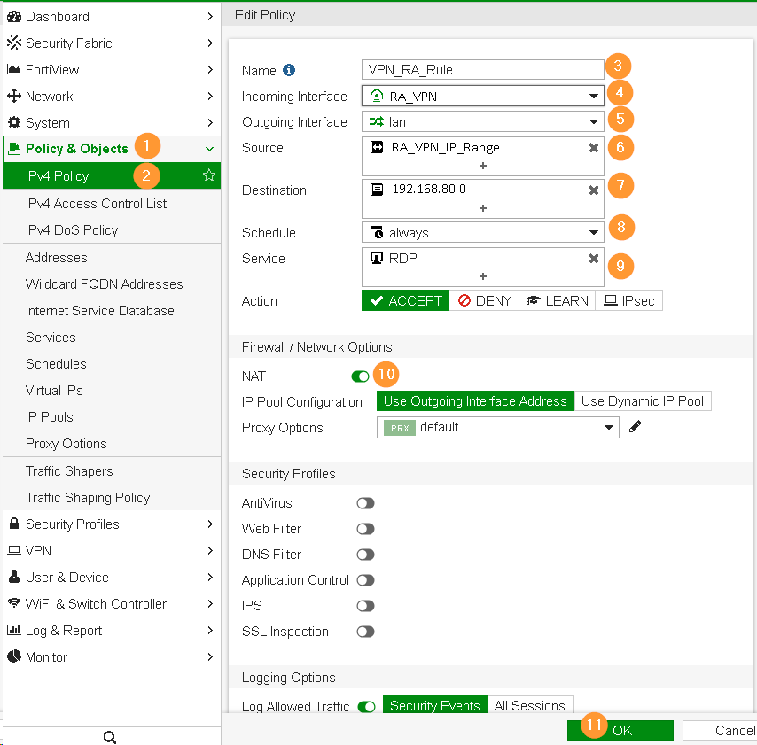The width and height of the screenshot is (757, 745).
Task: Click the FortiView chart icon
Action: pos(14,69)
